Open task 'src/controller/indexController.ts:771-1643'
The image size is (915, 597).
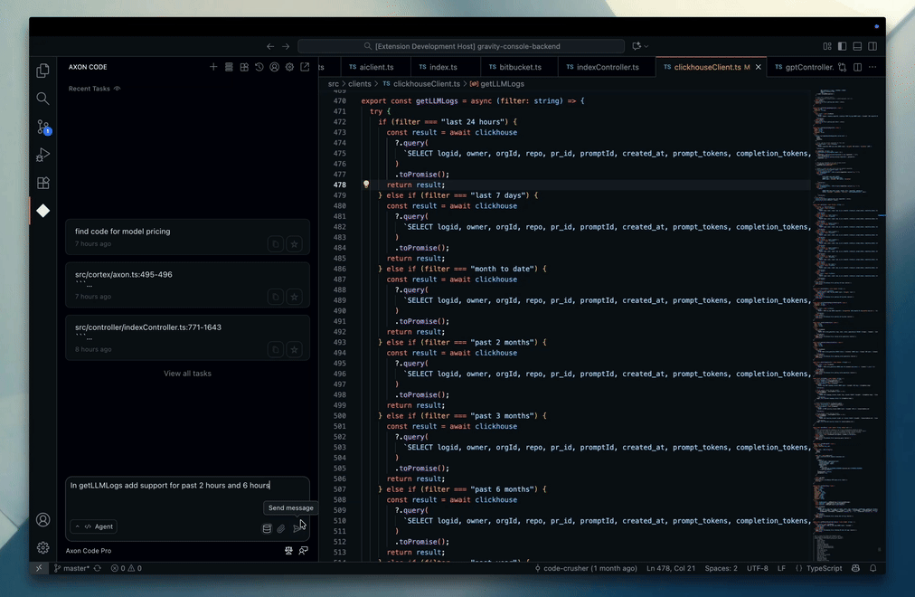(x=187, y=338)
